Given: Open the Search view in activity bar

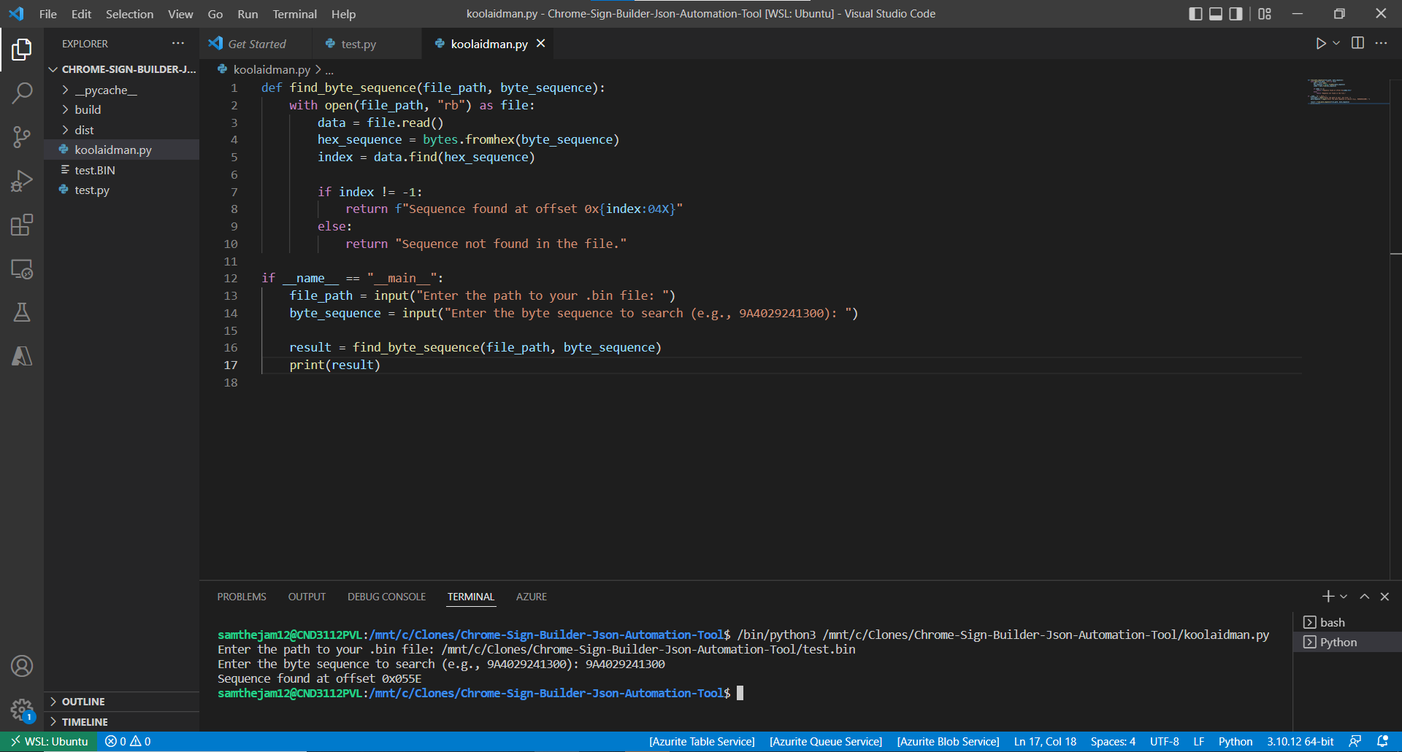Looking at the screenshot, I should point(22,93).
